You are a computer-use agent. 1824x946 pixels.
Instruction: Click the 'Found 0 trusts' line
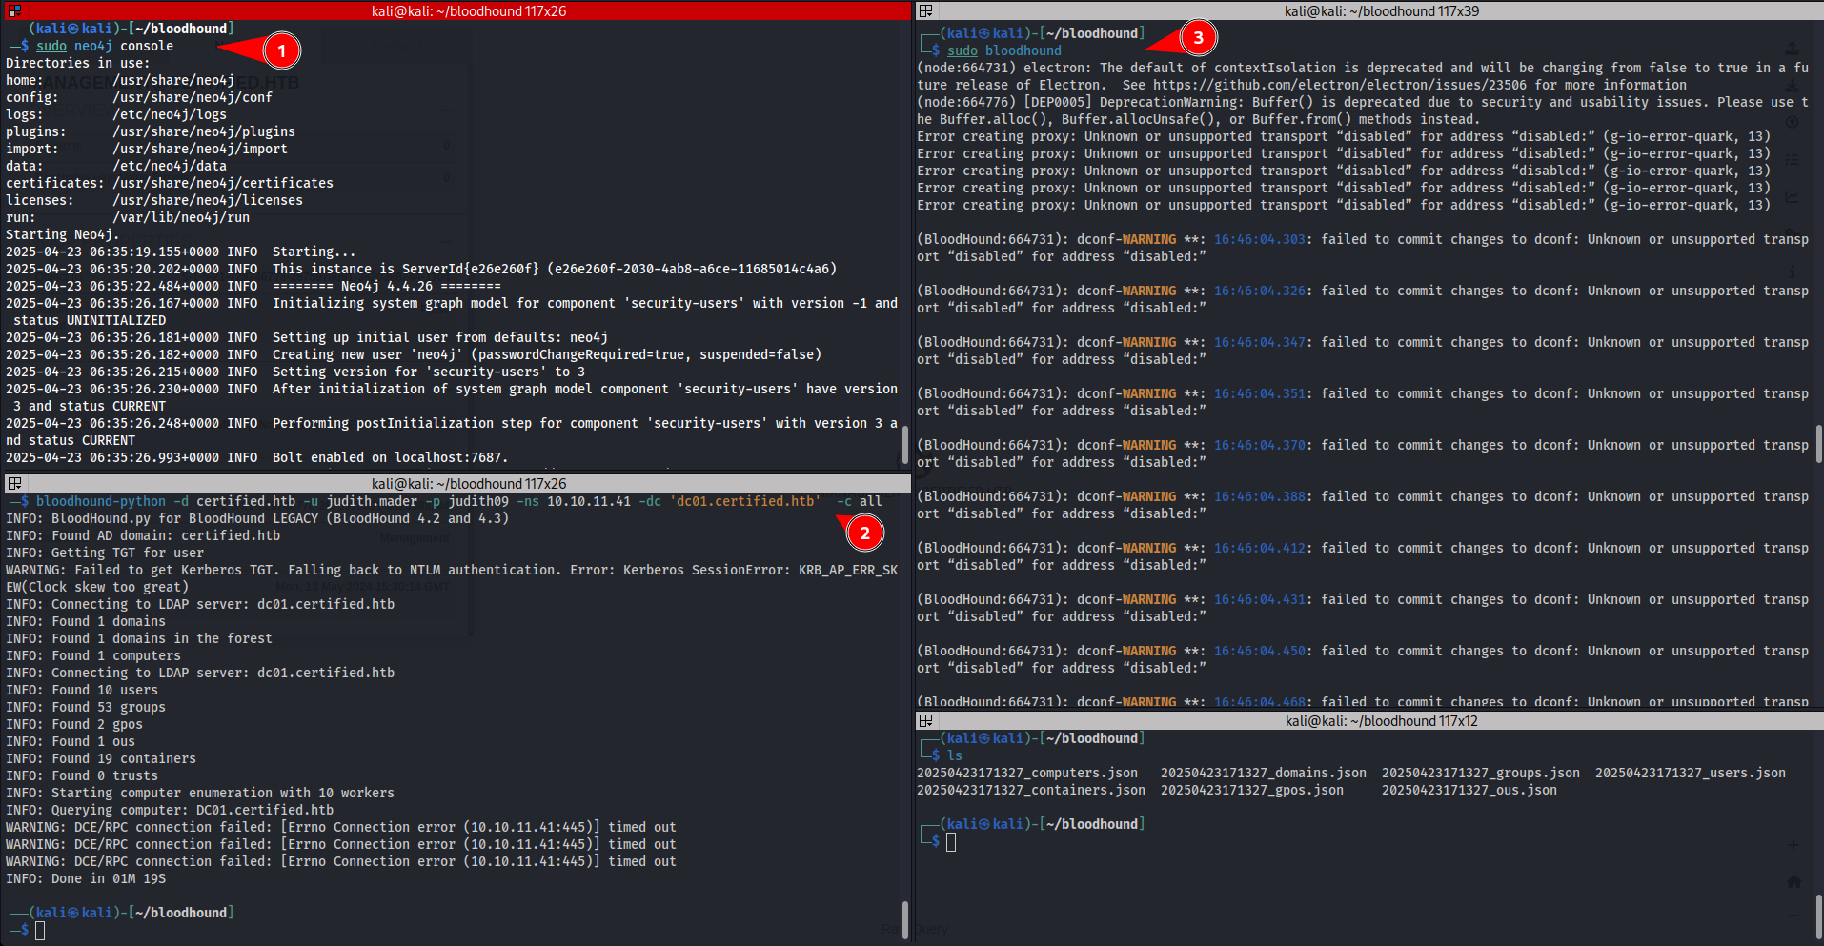pyautogui.click(x=82, y=775)
